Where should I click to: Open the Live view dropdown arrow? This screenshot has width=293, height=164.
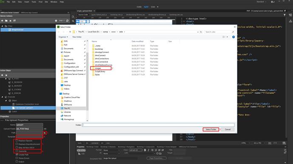tap(158, 7)
